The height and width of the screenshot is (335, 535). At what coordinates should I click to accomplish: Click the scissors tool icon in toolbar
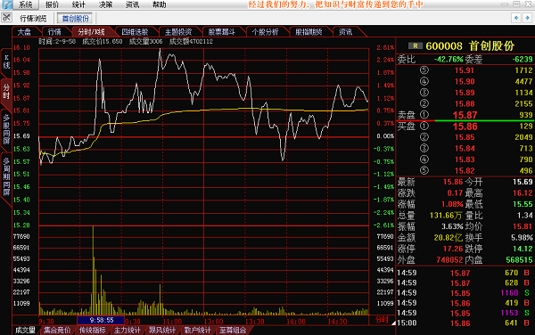(6, 18)
